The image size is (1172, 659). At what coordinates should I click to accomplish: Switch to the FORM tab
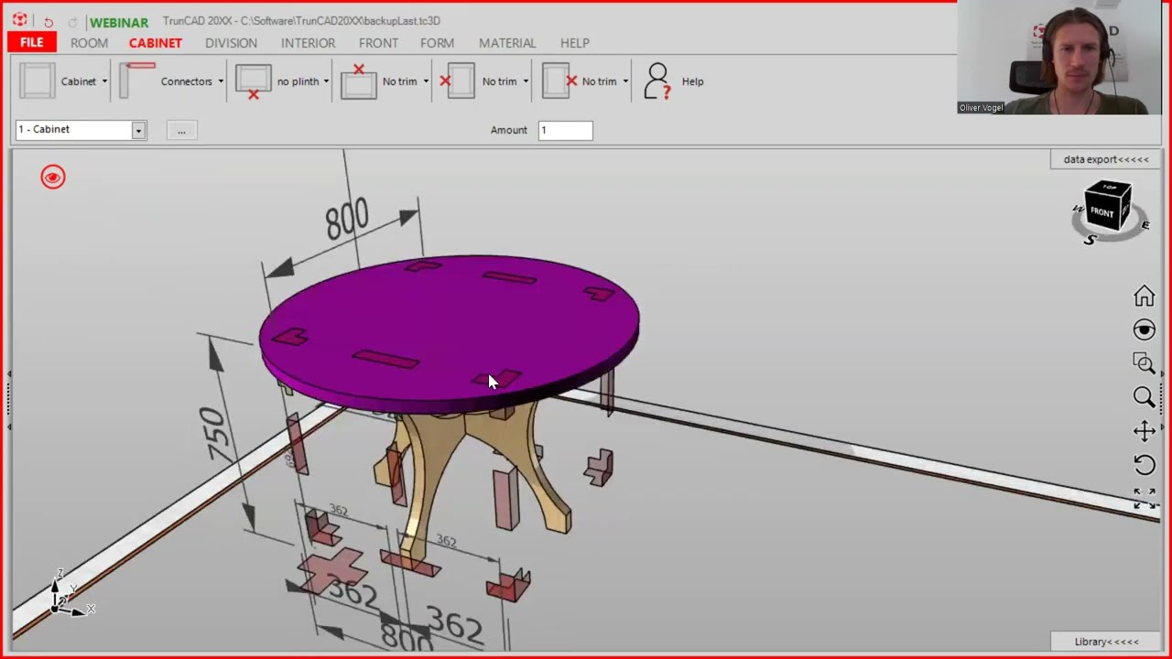click(437, 43)
